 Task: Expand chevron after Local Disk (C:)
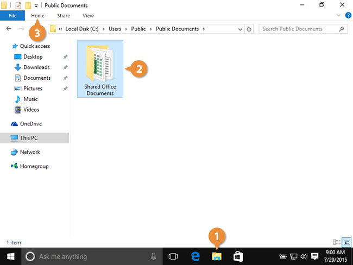pyautogui.click(x=103, y=29)
